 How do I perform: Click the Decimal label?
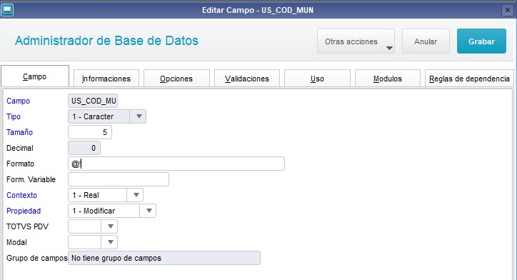click(x=20, y=148)
